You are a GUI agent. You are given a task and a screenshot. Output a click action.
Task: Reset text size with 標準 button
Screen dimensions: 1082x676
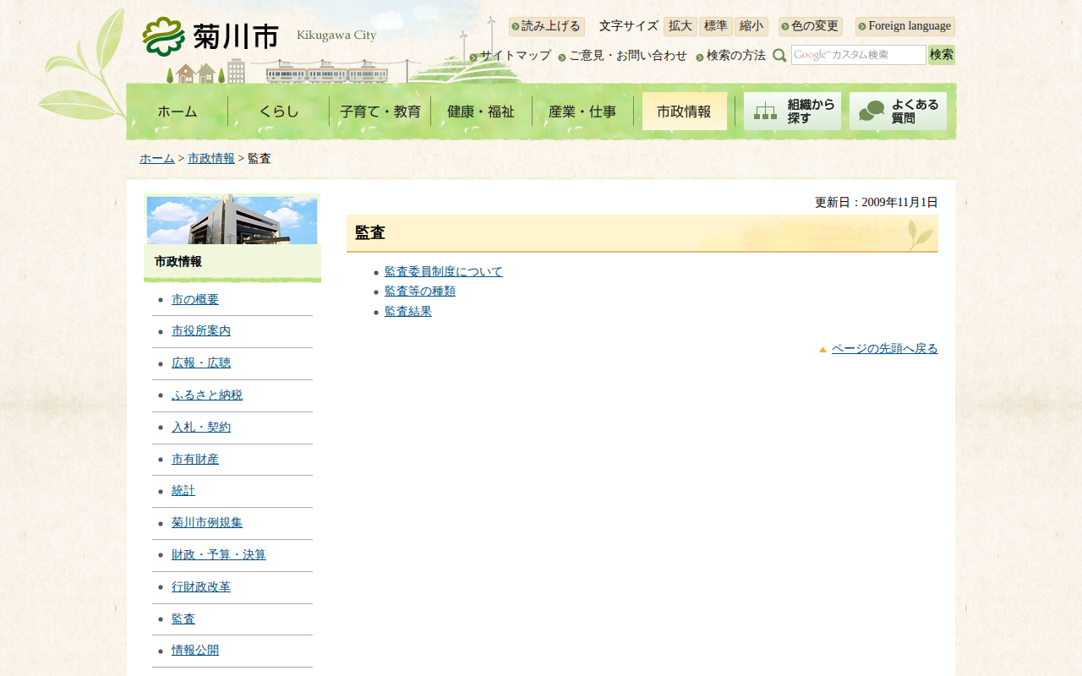coord(716,26)
